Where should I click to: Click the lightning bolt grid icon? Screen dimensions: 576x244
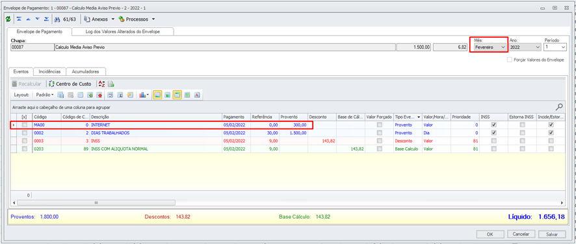point(129,95)
